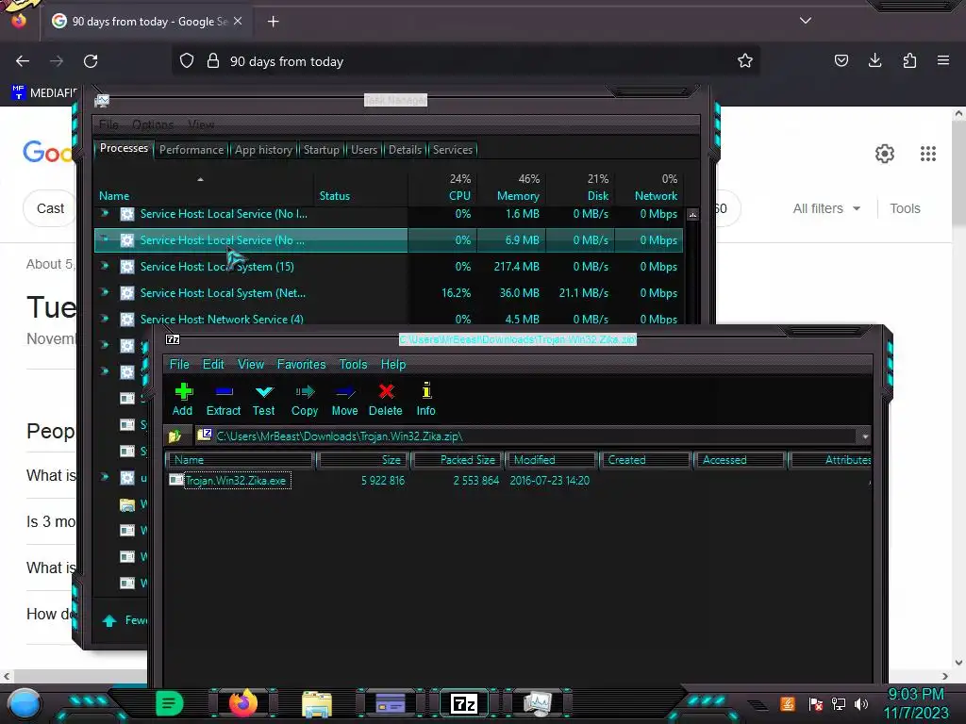Sort 7-Zip list by Accessed column

click(740, 460)
